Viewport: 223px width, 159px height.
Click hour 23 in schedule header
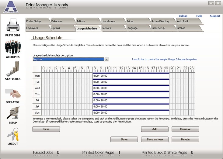[x=192, y=68]
